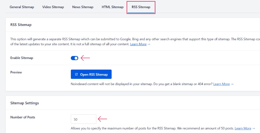
Task: Open Learn More link about 50 posts
Action: (243, 128)
